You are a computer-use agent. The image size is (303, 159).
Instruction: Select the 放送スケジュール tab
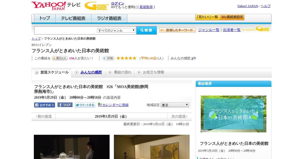click(x=52, y=72)
